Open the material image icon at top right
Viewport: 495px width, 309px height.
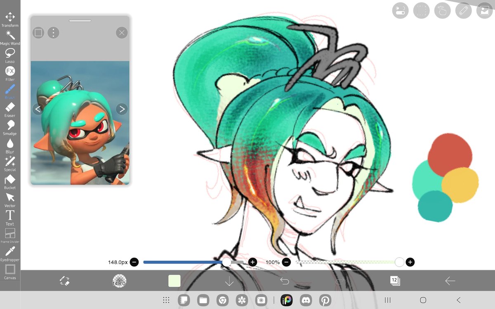point(485,11)
